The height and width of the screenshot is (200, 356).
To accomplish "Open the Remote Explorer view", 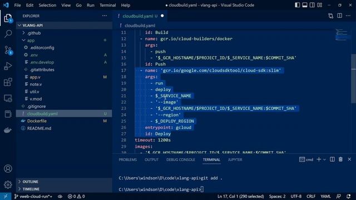I will (8, 98).
